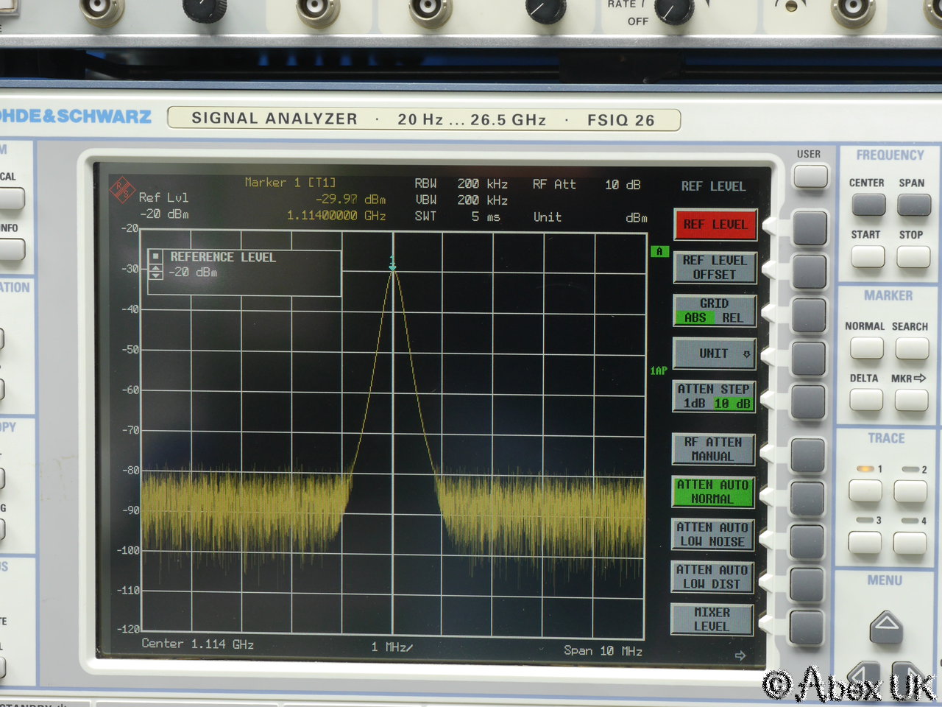This screenshot has height=707, width=942.
Task: Toggle the ATTEN STEP 1dB/10dB softkey
Action: [x=714, y=396]
